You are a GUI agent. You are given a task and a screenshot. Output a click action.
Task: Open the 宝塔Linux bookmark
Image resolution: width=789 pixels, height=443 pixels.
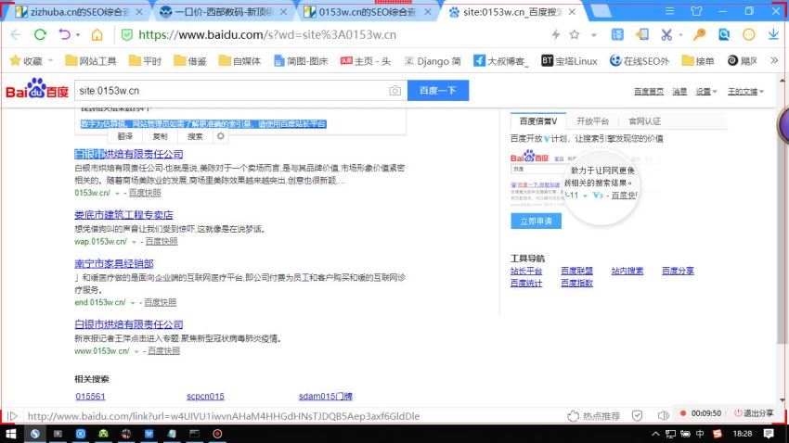569,61
